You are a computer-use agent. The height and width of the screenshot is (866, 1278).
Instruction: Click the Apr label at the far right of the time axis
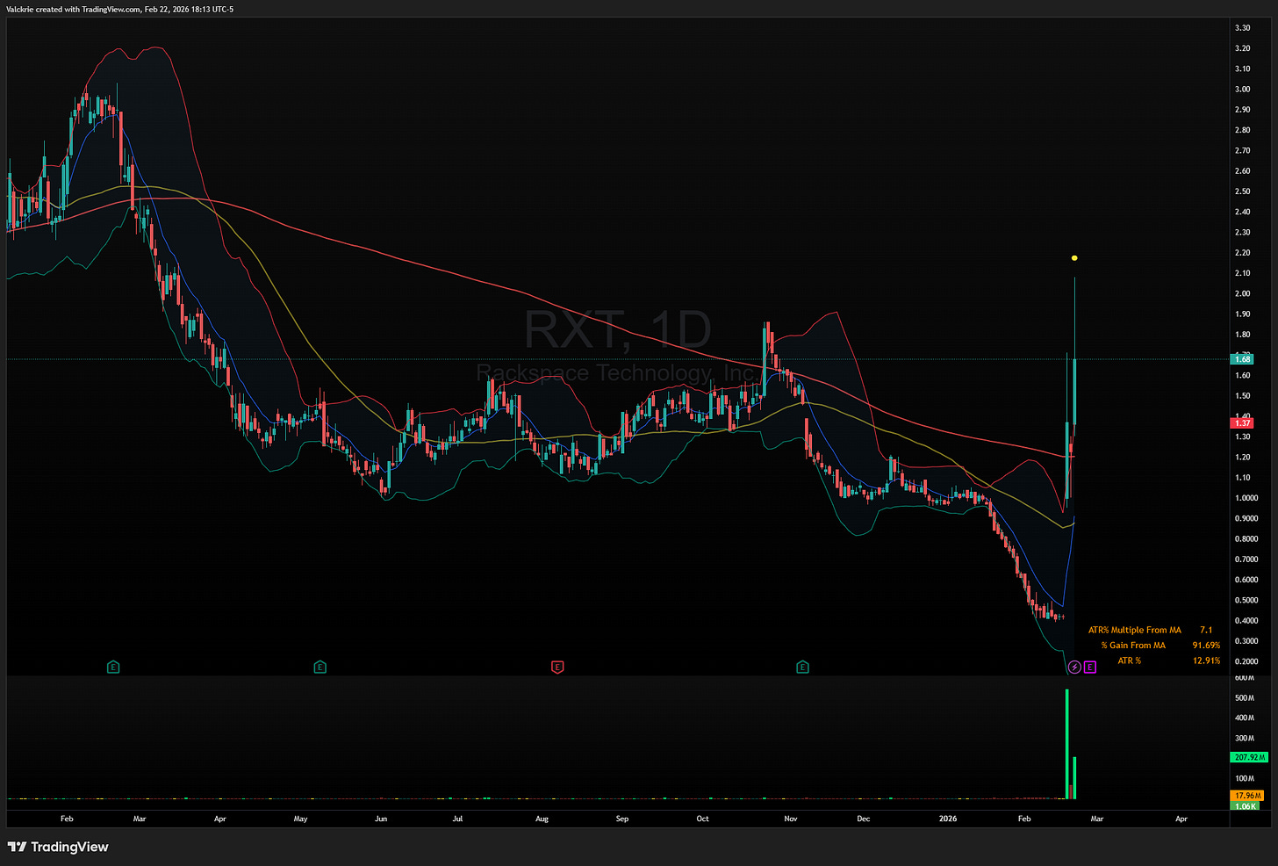click(x=1181, y=819)
